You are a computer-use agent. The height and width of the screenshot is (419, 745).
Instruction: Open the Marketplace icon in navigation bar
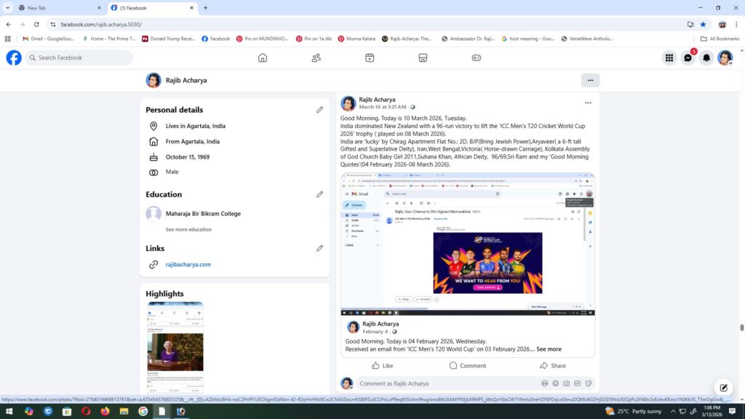point(423,58)
